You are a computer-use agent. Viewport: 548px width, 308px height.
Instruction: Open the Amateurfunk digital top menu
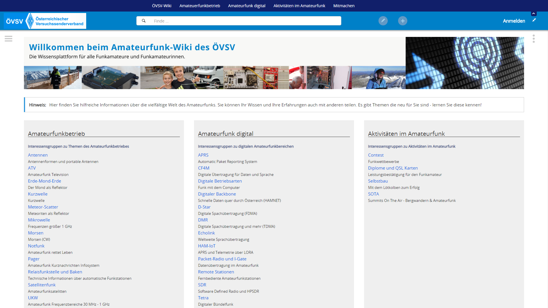[246, 6]
